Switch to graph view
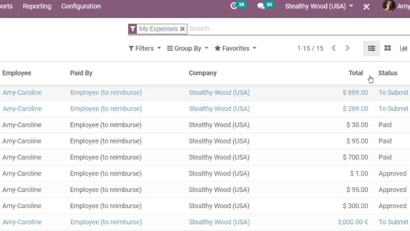This screenshot has height=231, width=410. pos(403,48)
